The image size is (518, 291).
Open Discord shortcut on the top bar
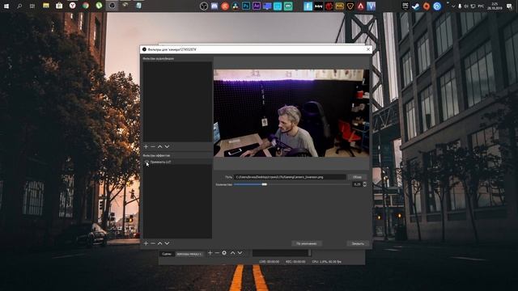214,6
